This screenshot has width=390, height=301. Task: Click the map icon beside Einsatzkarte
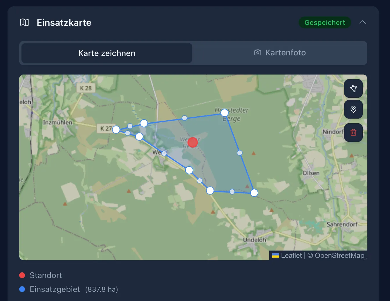(x=24, y=22)
